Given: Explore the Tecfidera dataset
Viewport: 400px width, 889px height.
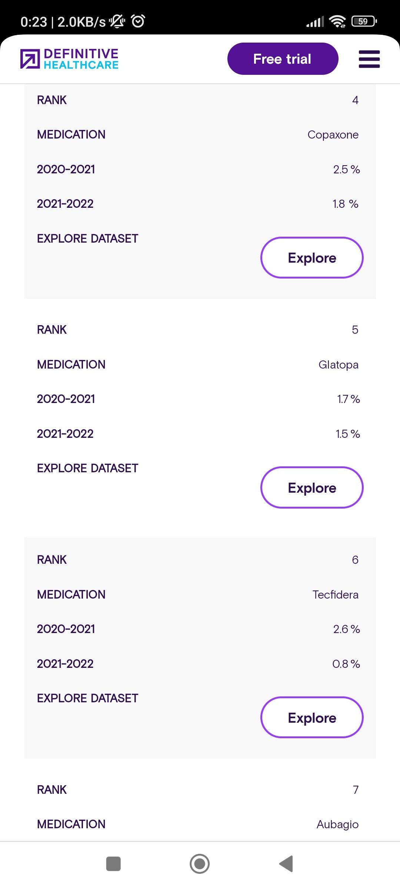Looking at the screenshot, I should 312,718.
